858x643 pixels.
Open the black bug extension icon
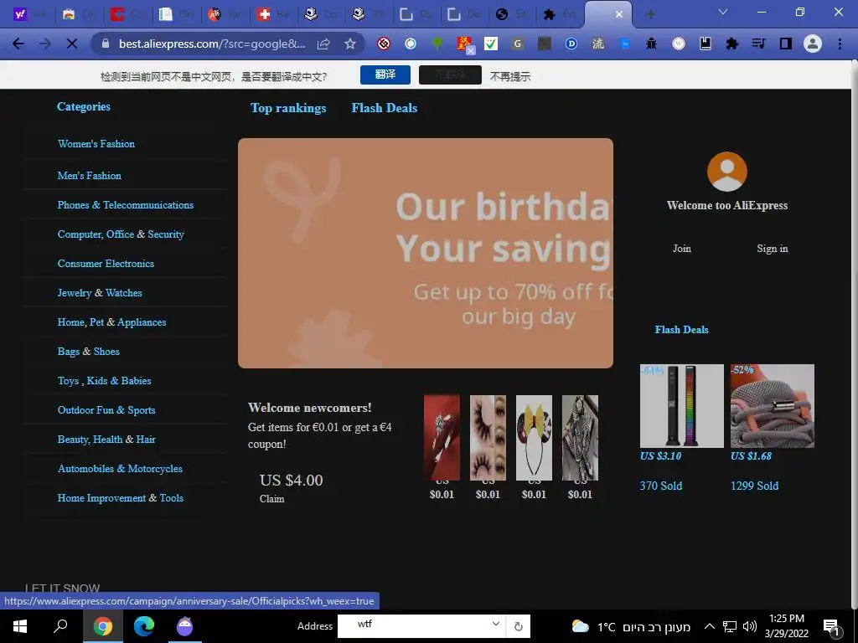click(651, 44)
